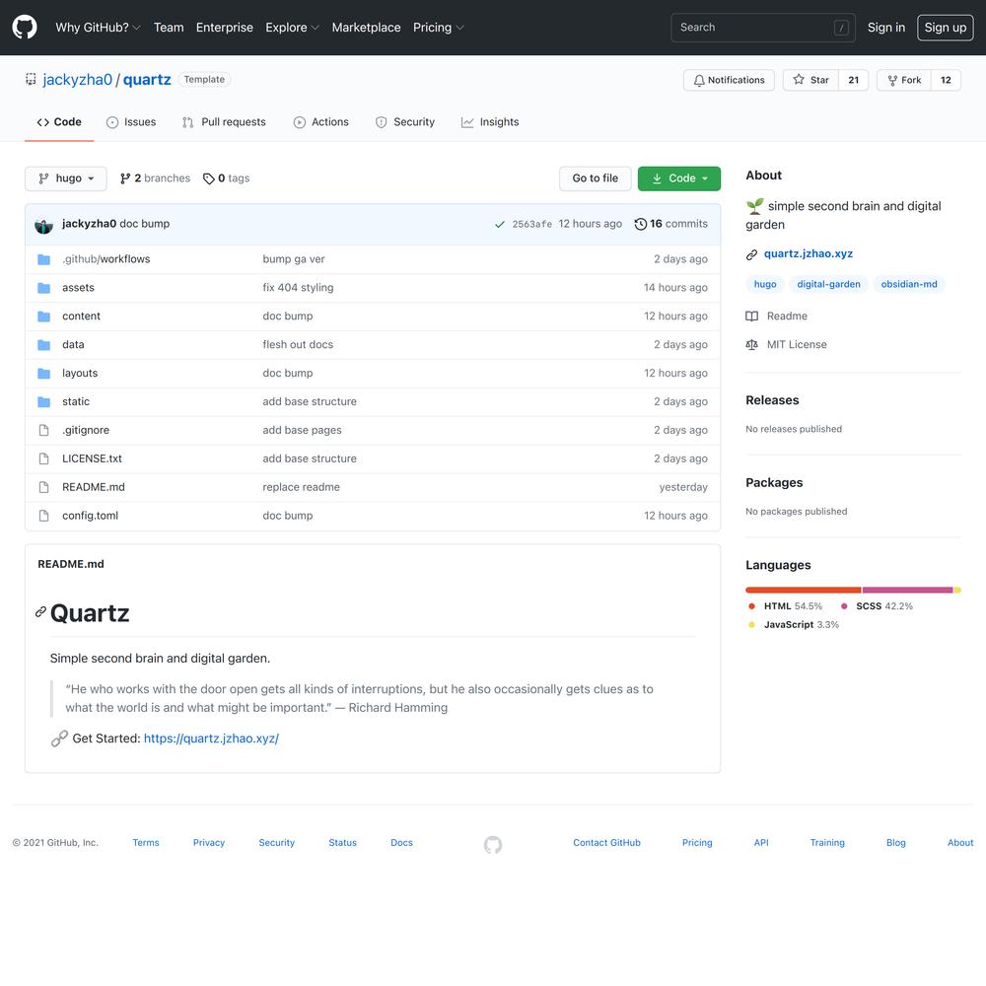Click the star count 21

(x=853, y=80)
